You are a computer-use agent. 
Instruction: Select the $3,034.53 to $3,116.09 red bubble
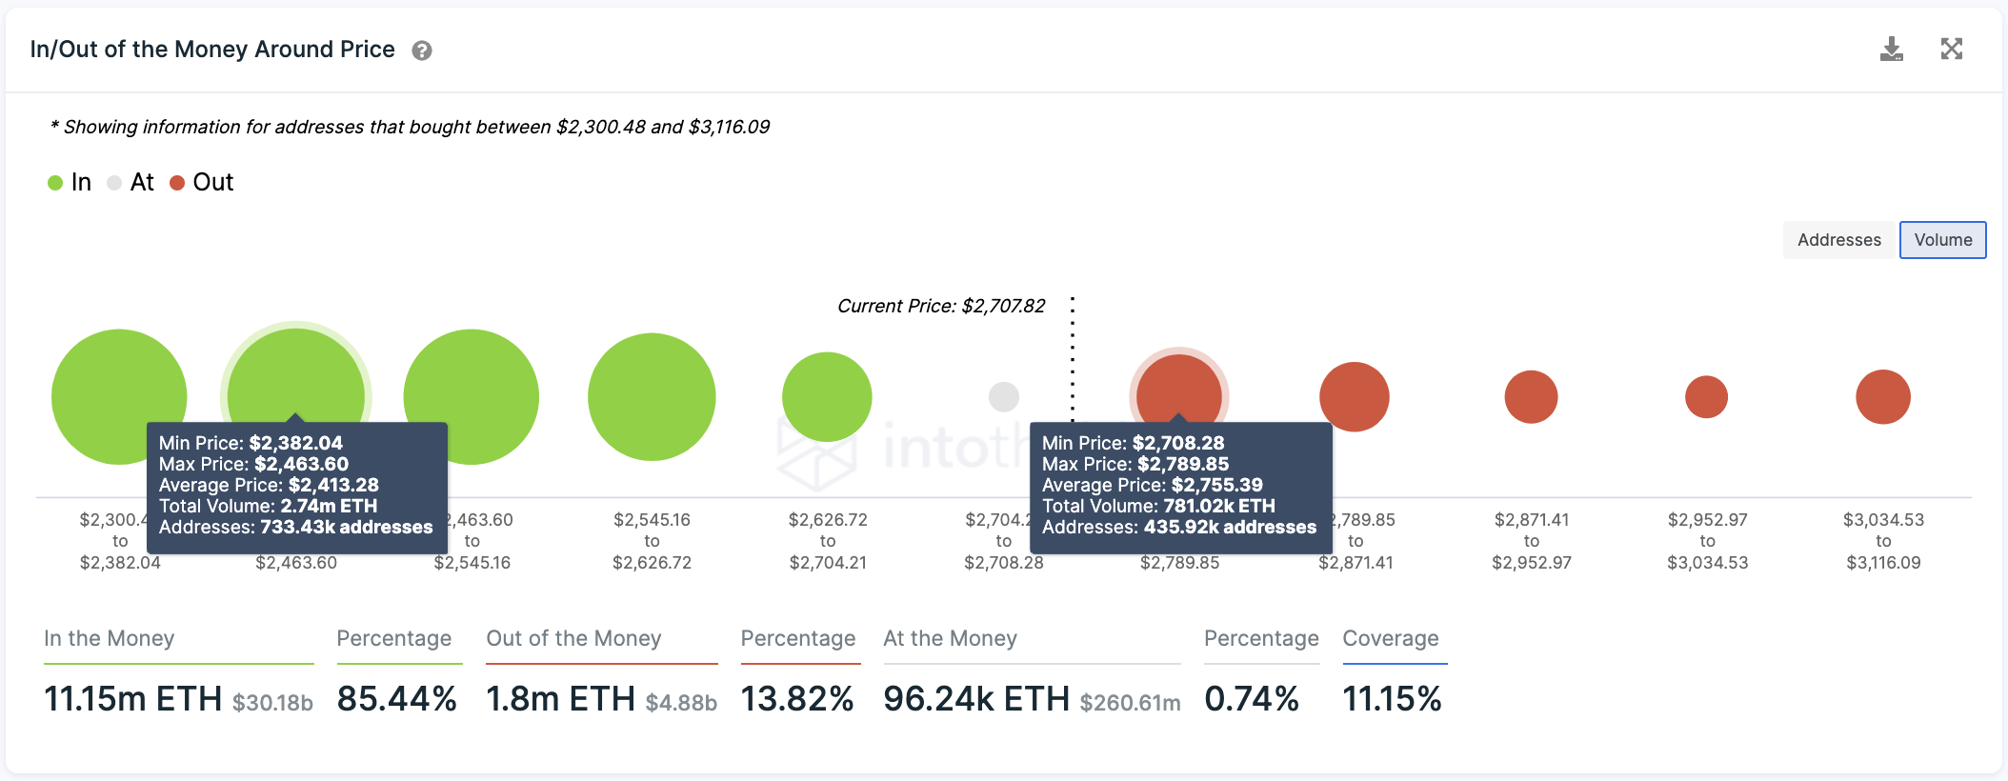[x=1883, y=397]
